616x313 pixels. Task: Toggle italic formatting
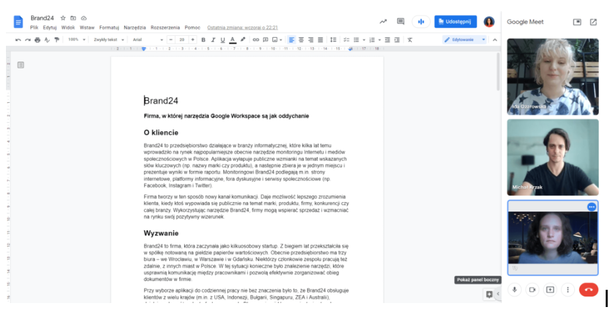[213, 40]
